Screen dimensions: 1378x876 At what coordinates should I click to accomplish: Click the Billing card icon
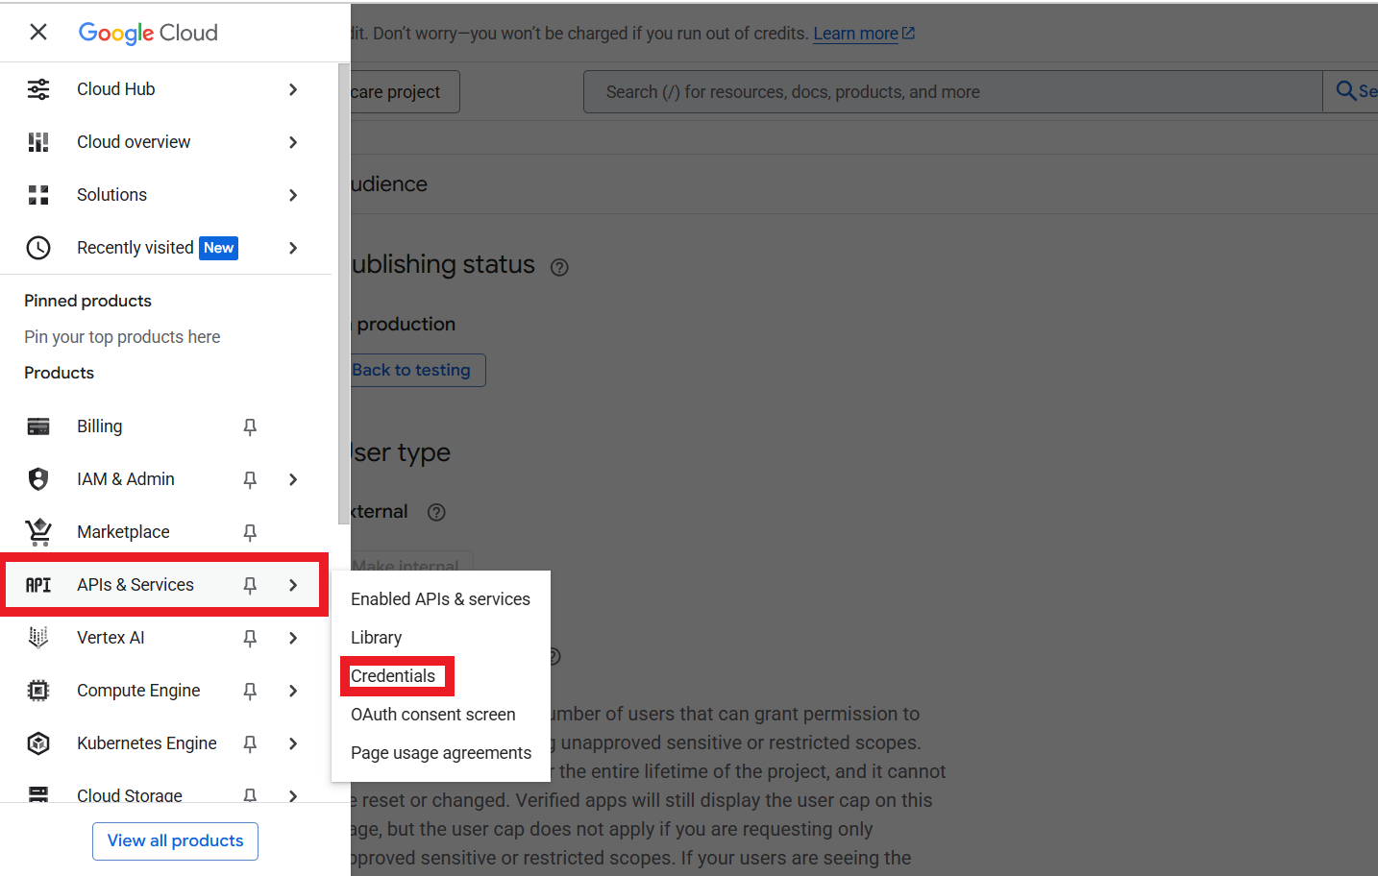38,426
